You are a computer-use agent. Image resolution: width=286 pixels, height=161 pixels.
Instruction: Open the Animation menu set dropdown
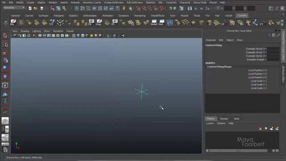tap(14, 8)
